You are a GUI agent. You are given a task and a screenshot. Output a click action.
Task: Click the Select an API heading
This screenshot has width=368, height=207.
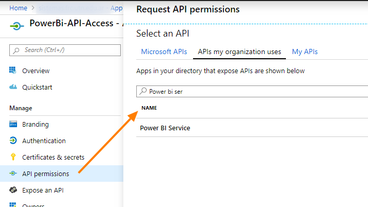pos(163,33)
